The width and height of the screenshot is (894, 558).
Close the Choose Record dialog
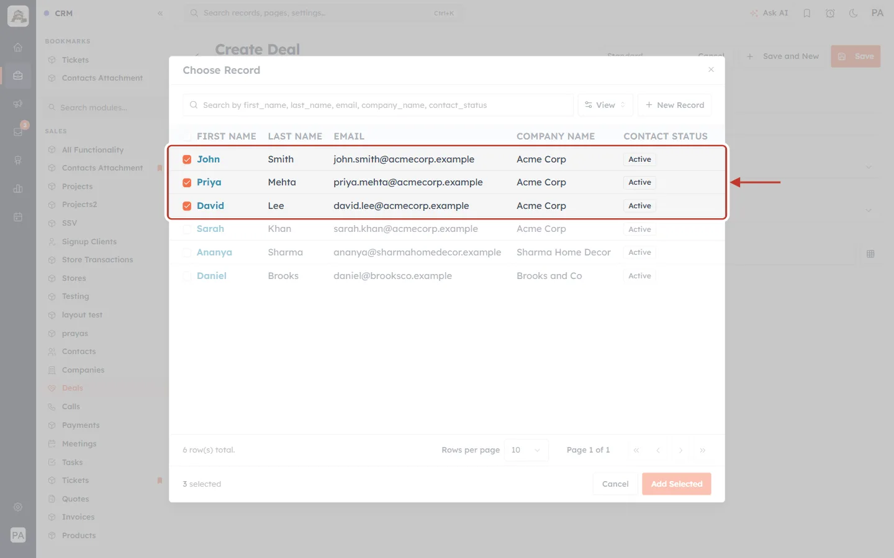[x=711, y=69]
